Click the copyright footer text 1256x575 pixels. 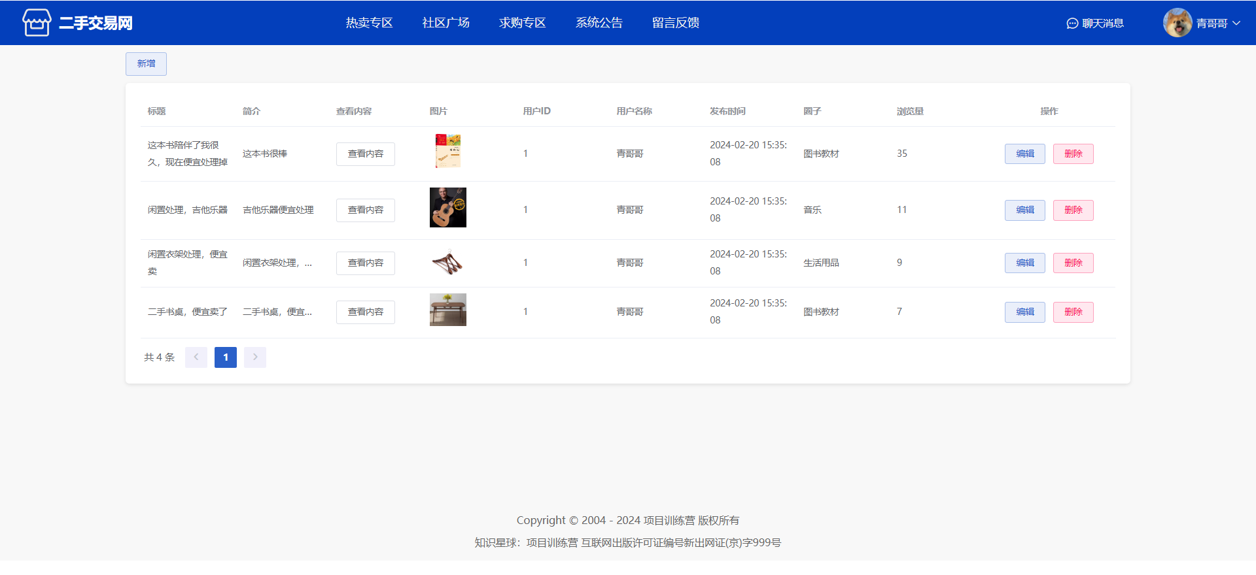[628, 521]
